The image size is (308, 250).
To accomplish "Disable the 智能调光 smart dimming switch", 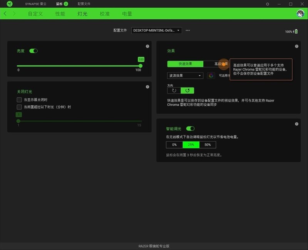I will (191, 128).
